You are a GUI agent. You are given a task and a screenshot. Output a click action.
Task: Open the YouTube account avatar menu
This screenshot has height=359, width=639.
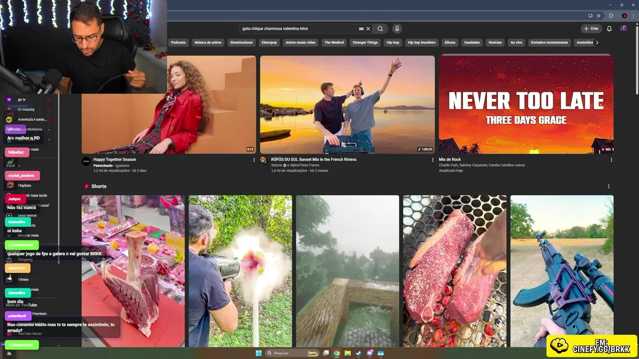[x=624, y=28]
